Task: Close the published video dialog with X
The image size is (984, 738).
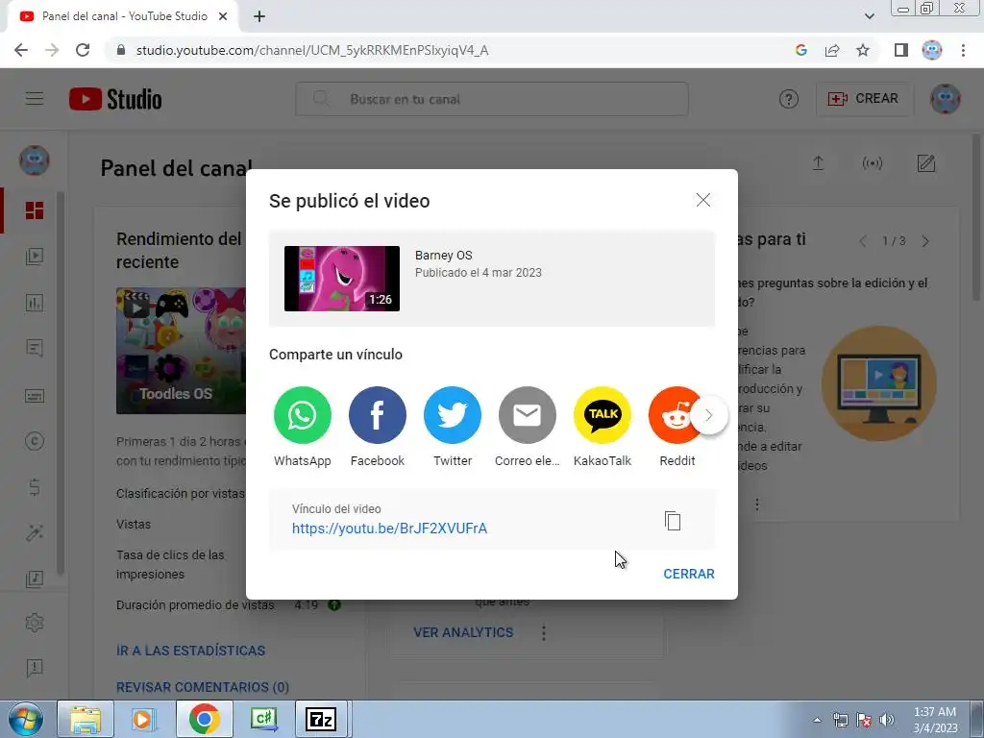Action: click(702, 200)
